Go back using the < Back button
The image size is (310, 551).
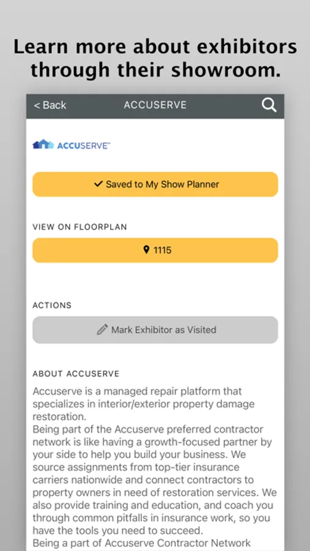[x=50, y=105]
